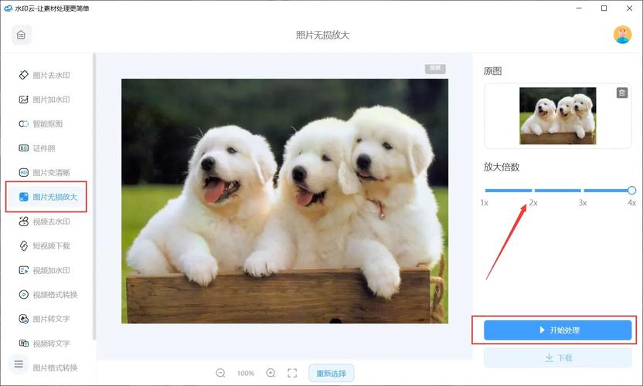
Task: Open 短视频下载 tool
Action: coord(44,245)
